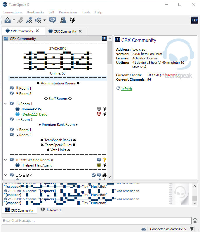The width and height of the screenshot is (200, 232).
Task: Click dominik235 server group badge icon
Action: click(x=99, y=109)
